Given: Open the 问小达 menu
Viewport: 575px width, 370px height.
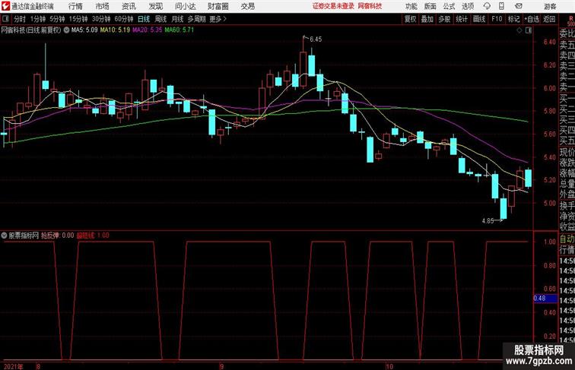Looking at the screenshot, I should click(x=185, y=6).
